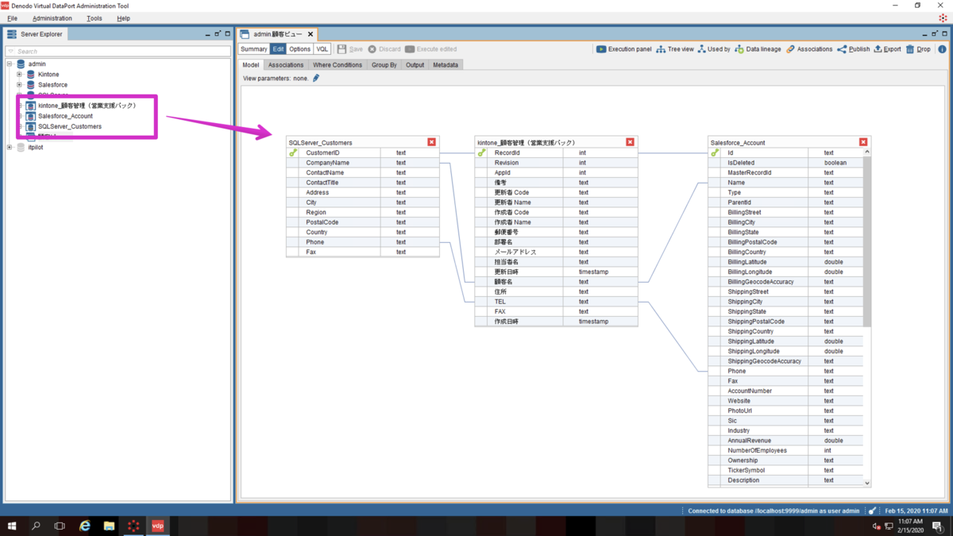Viewport: 953px width, 536px height.
Task: Select the Model tab
Action: [x=251, y=65]
